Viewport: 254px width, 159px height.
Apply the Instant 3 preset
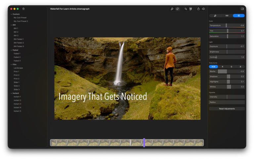(x=17, y=104)
